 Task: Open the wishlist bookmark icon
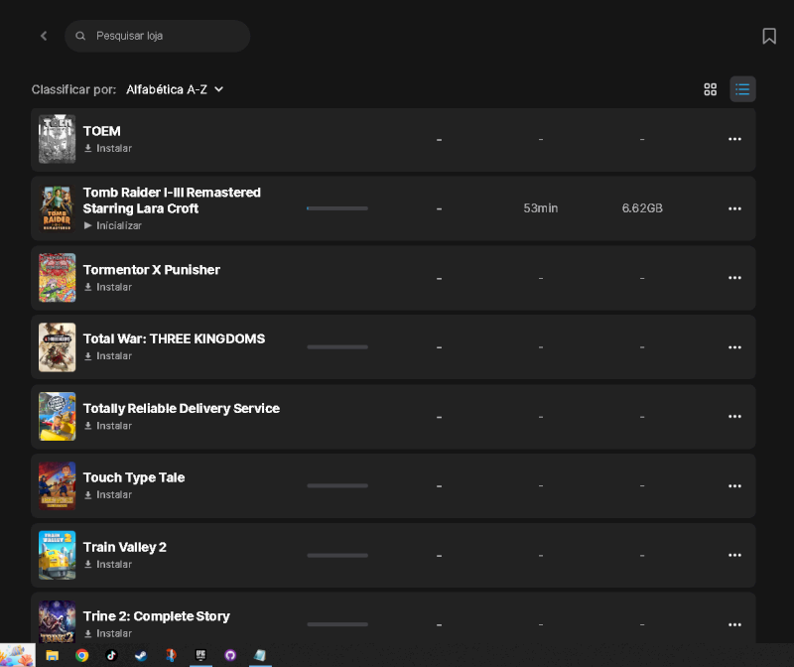768,36
